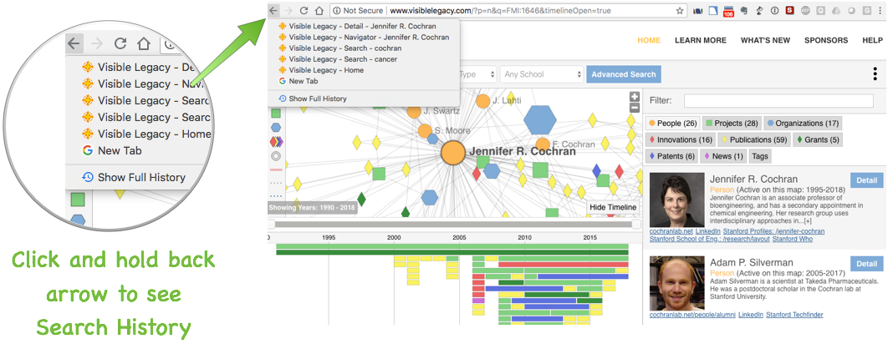Click the timeline range slider's right handle

coord(636,224)
